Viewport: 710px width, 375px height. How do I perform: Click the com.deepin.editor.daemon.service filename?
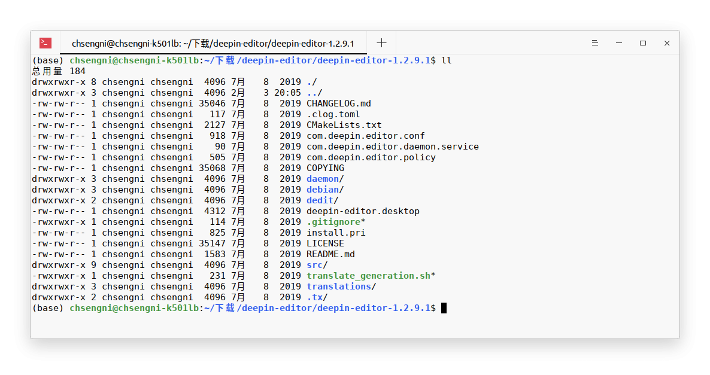point(393,147)
